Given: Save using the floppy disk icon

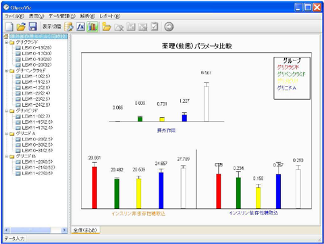Looking at the screenshot, I should click(x=33, y=27).
